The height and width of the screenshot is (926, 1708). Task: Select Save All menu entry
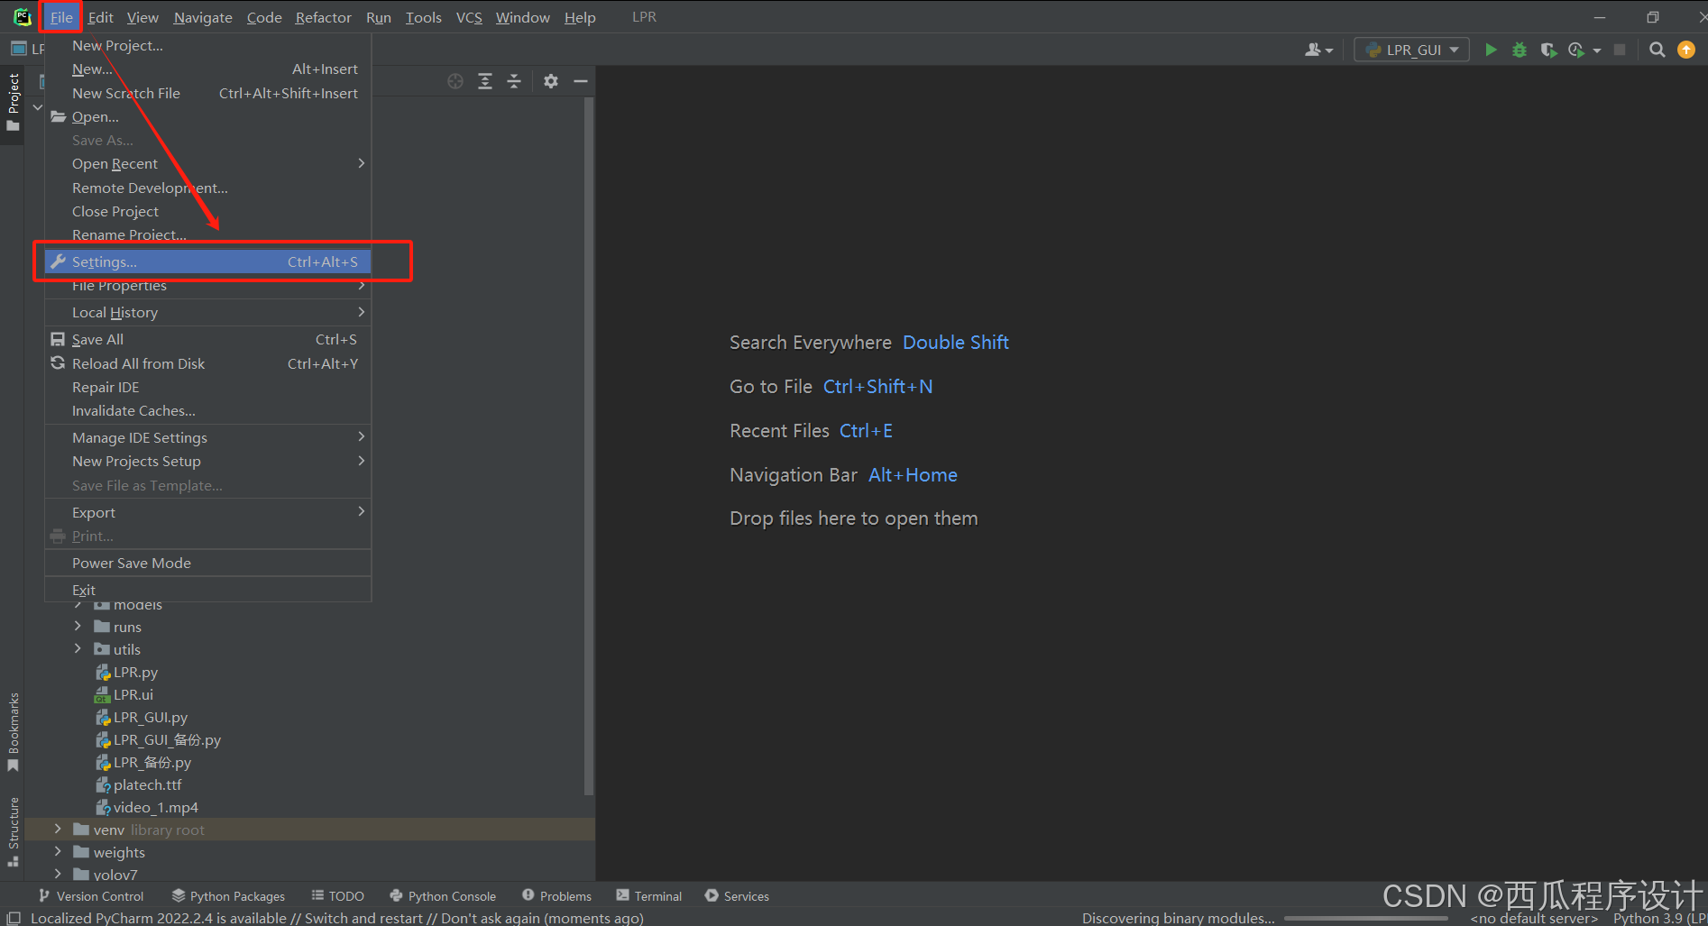click(x=208, y=339)
